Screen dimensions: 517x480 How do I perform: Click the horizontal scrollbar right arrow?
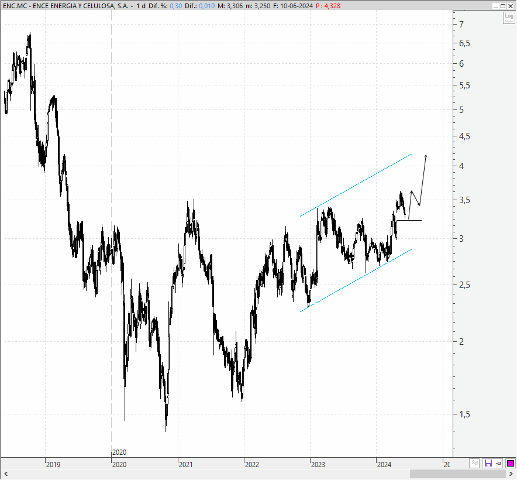512,474
